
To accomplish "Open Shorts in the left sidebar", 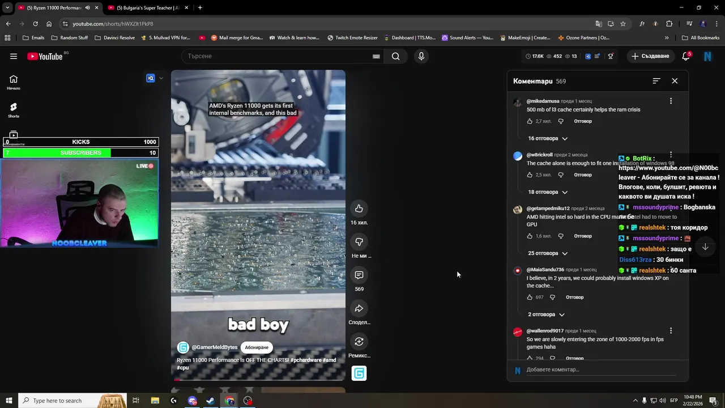I will (14, 110).
